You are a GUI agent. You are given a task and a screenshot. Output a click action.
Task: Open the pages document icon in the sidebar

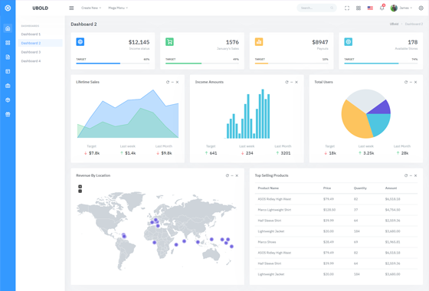[x=8, y=57]
